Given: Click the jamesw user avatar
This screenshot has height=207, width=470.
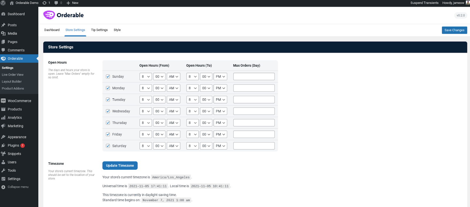Looking at the screenshot, I should pos(468,3).
